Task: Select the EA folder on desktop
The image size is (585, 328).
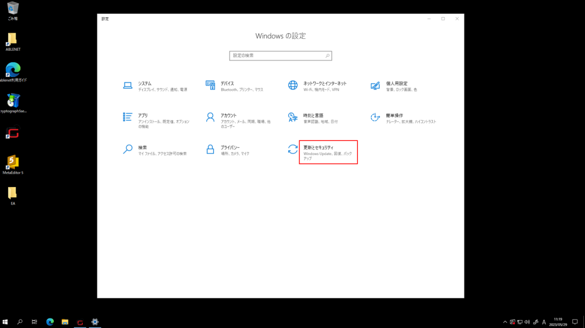Action: click(13, 196)
